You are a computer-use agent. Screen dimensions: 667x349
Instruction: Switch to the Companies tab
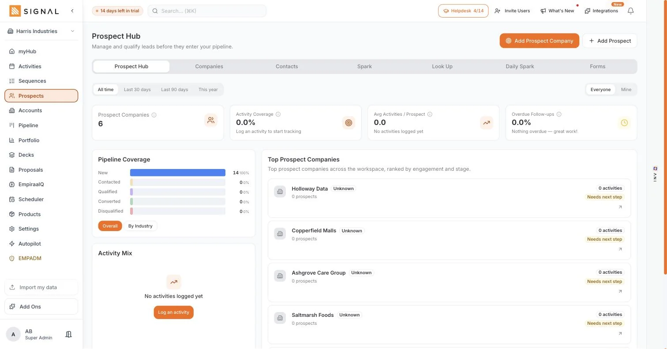(x=209, y=66)
